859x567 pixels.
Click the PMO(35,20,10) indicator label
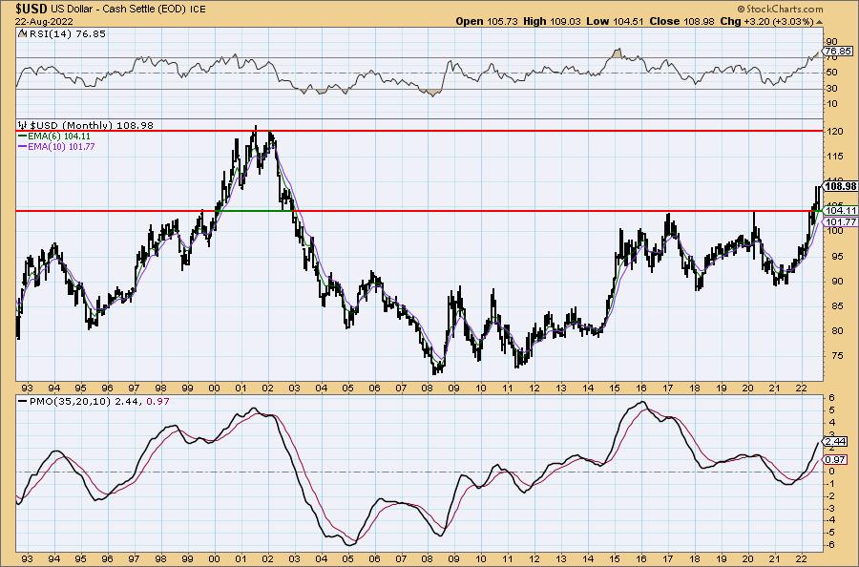pos(68,401)
